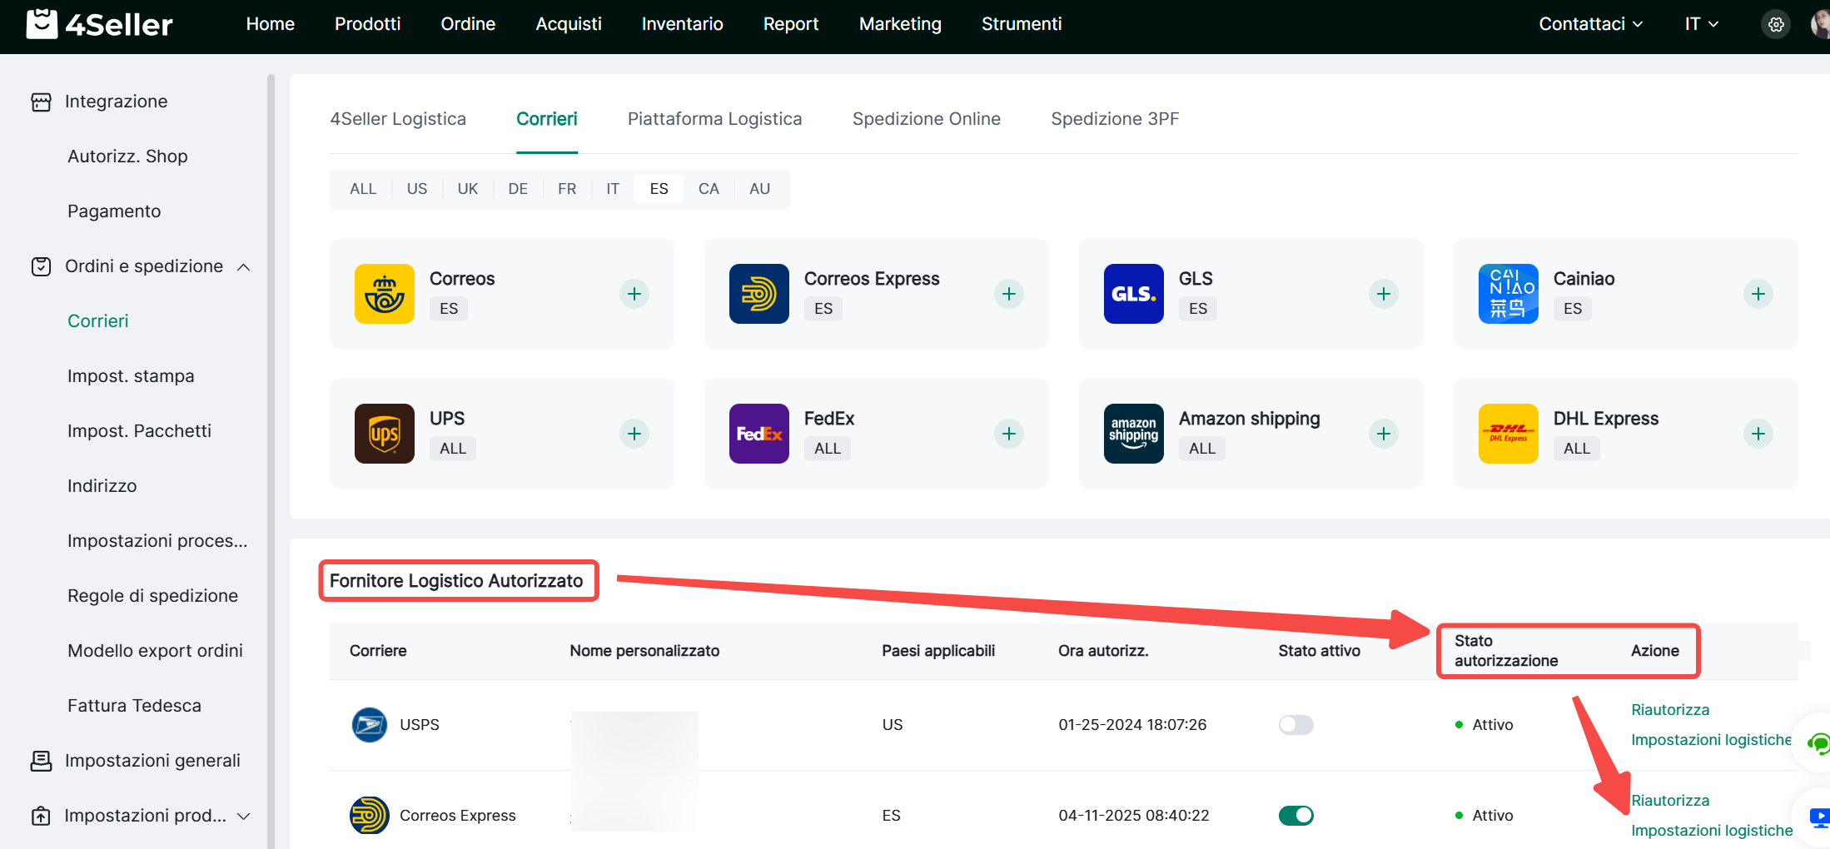Click the 4Seller logo
This screenshot has height=849, width=1830.
click(x=100, y=25)
